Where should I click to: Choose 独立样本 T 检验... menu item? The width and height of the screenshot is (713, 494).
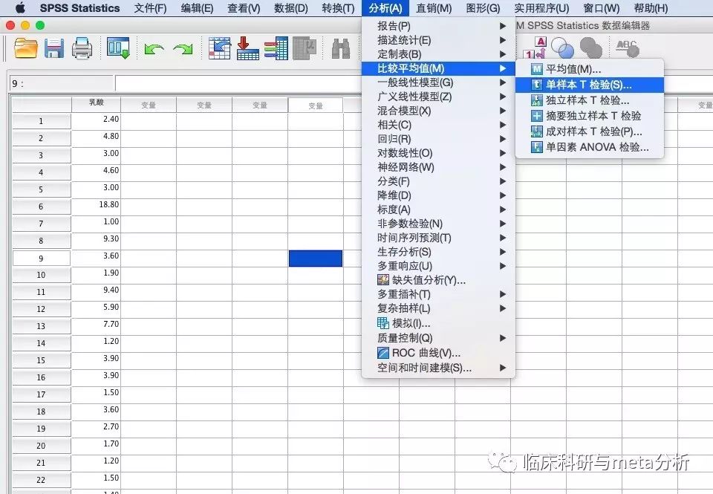(589, 100)
